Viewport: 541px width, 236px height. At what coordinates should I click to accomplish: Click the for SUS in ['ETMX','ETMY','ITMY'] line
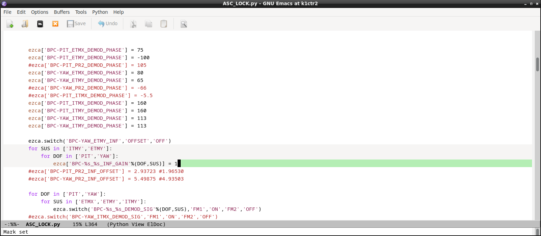tap(94, 202)
